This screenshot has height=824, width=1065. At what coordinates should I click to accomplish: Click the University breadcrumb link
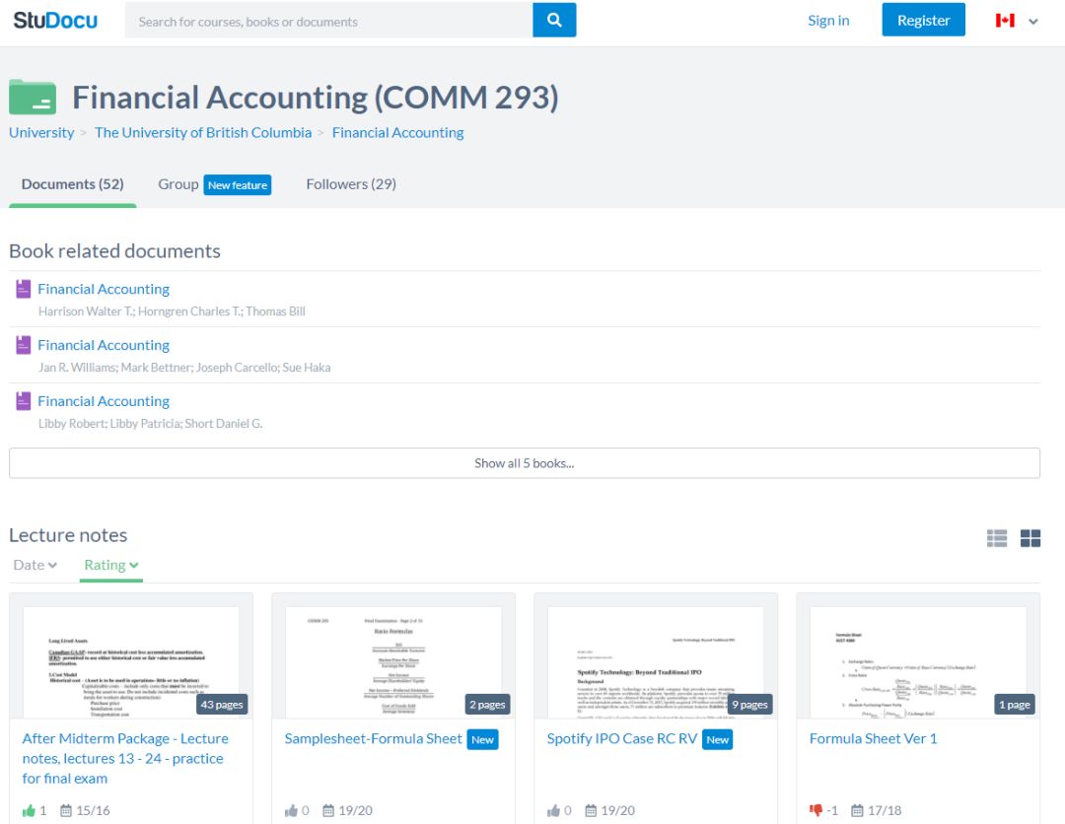pos(41,132)
